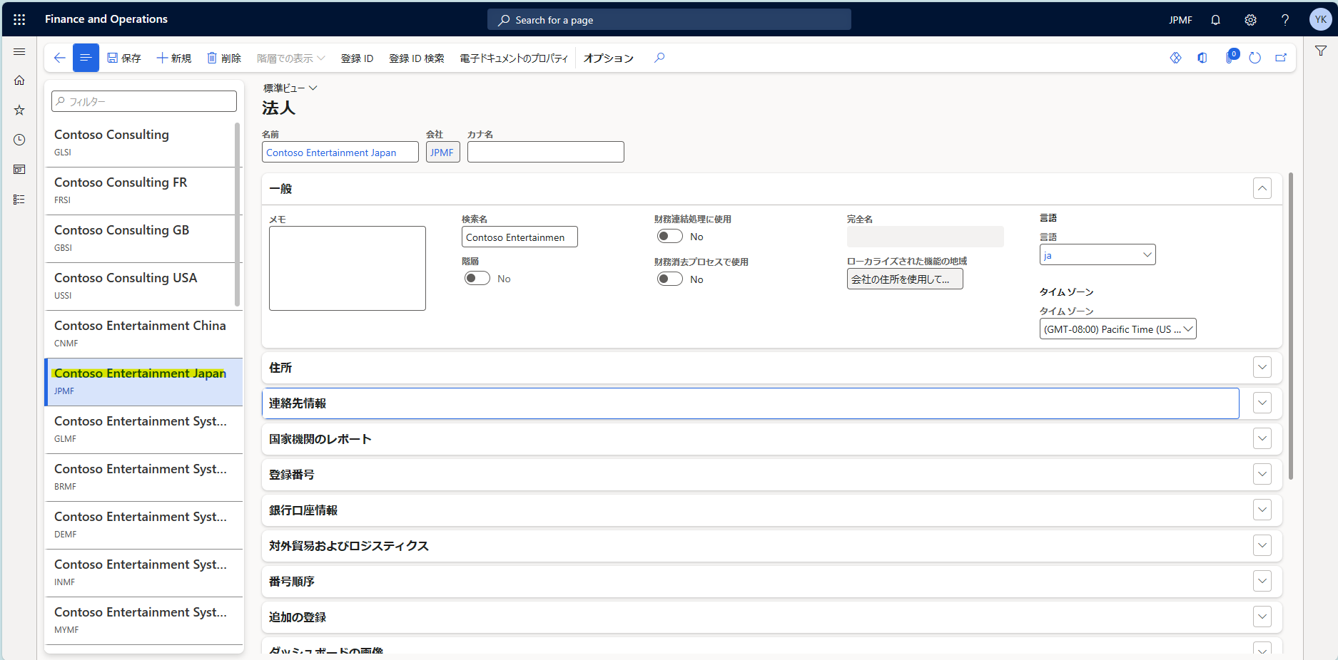1338x660 pixels.
Task: Expand the 銀行口座情報 section chevron
Action: (1262, 510)
